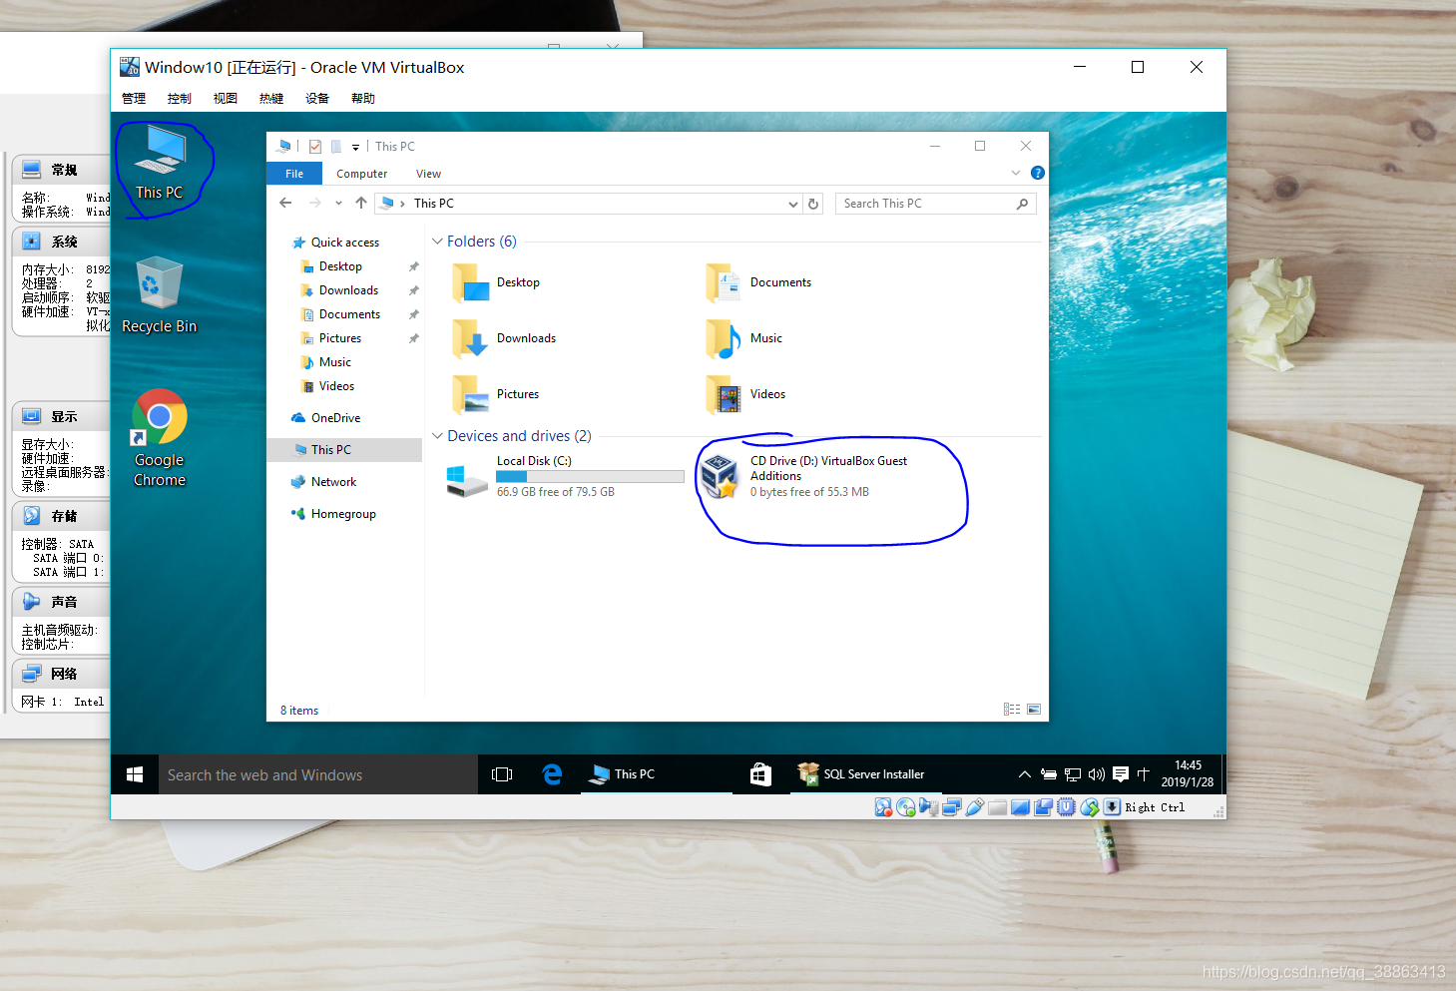Image resolution: width=1456 pixels, height=991 pixels.
Task: Select the Videos folder in Folders group
Action: point(747,394)
